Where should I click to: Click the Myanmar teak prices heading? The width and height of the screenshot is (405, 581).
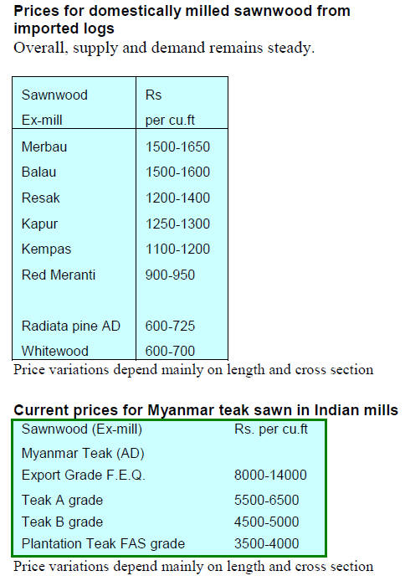pos(206,410)
